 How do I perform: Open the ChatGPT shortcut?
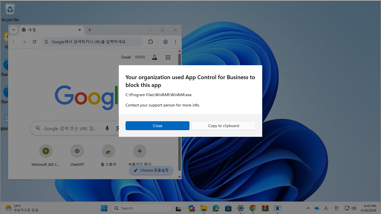pos(77,156)
